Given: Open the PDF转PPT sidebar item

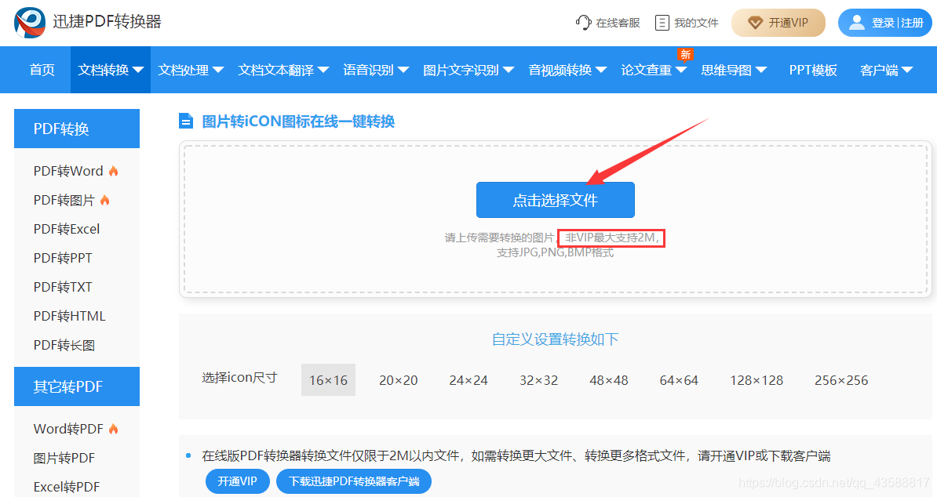Looking at the screenshot, I should [63, 258].
